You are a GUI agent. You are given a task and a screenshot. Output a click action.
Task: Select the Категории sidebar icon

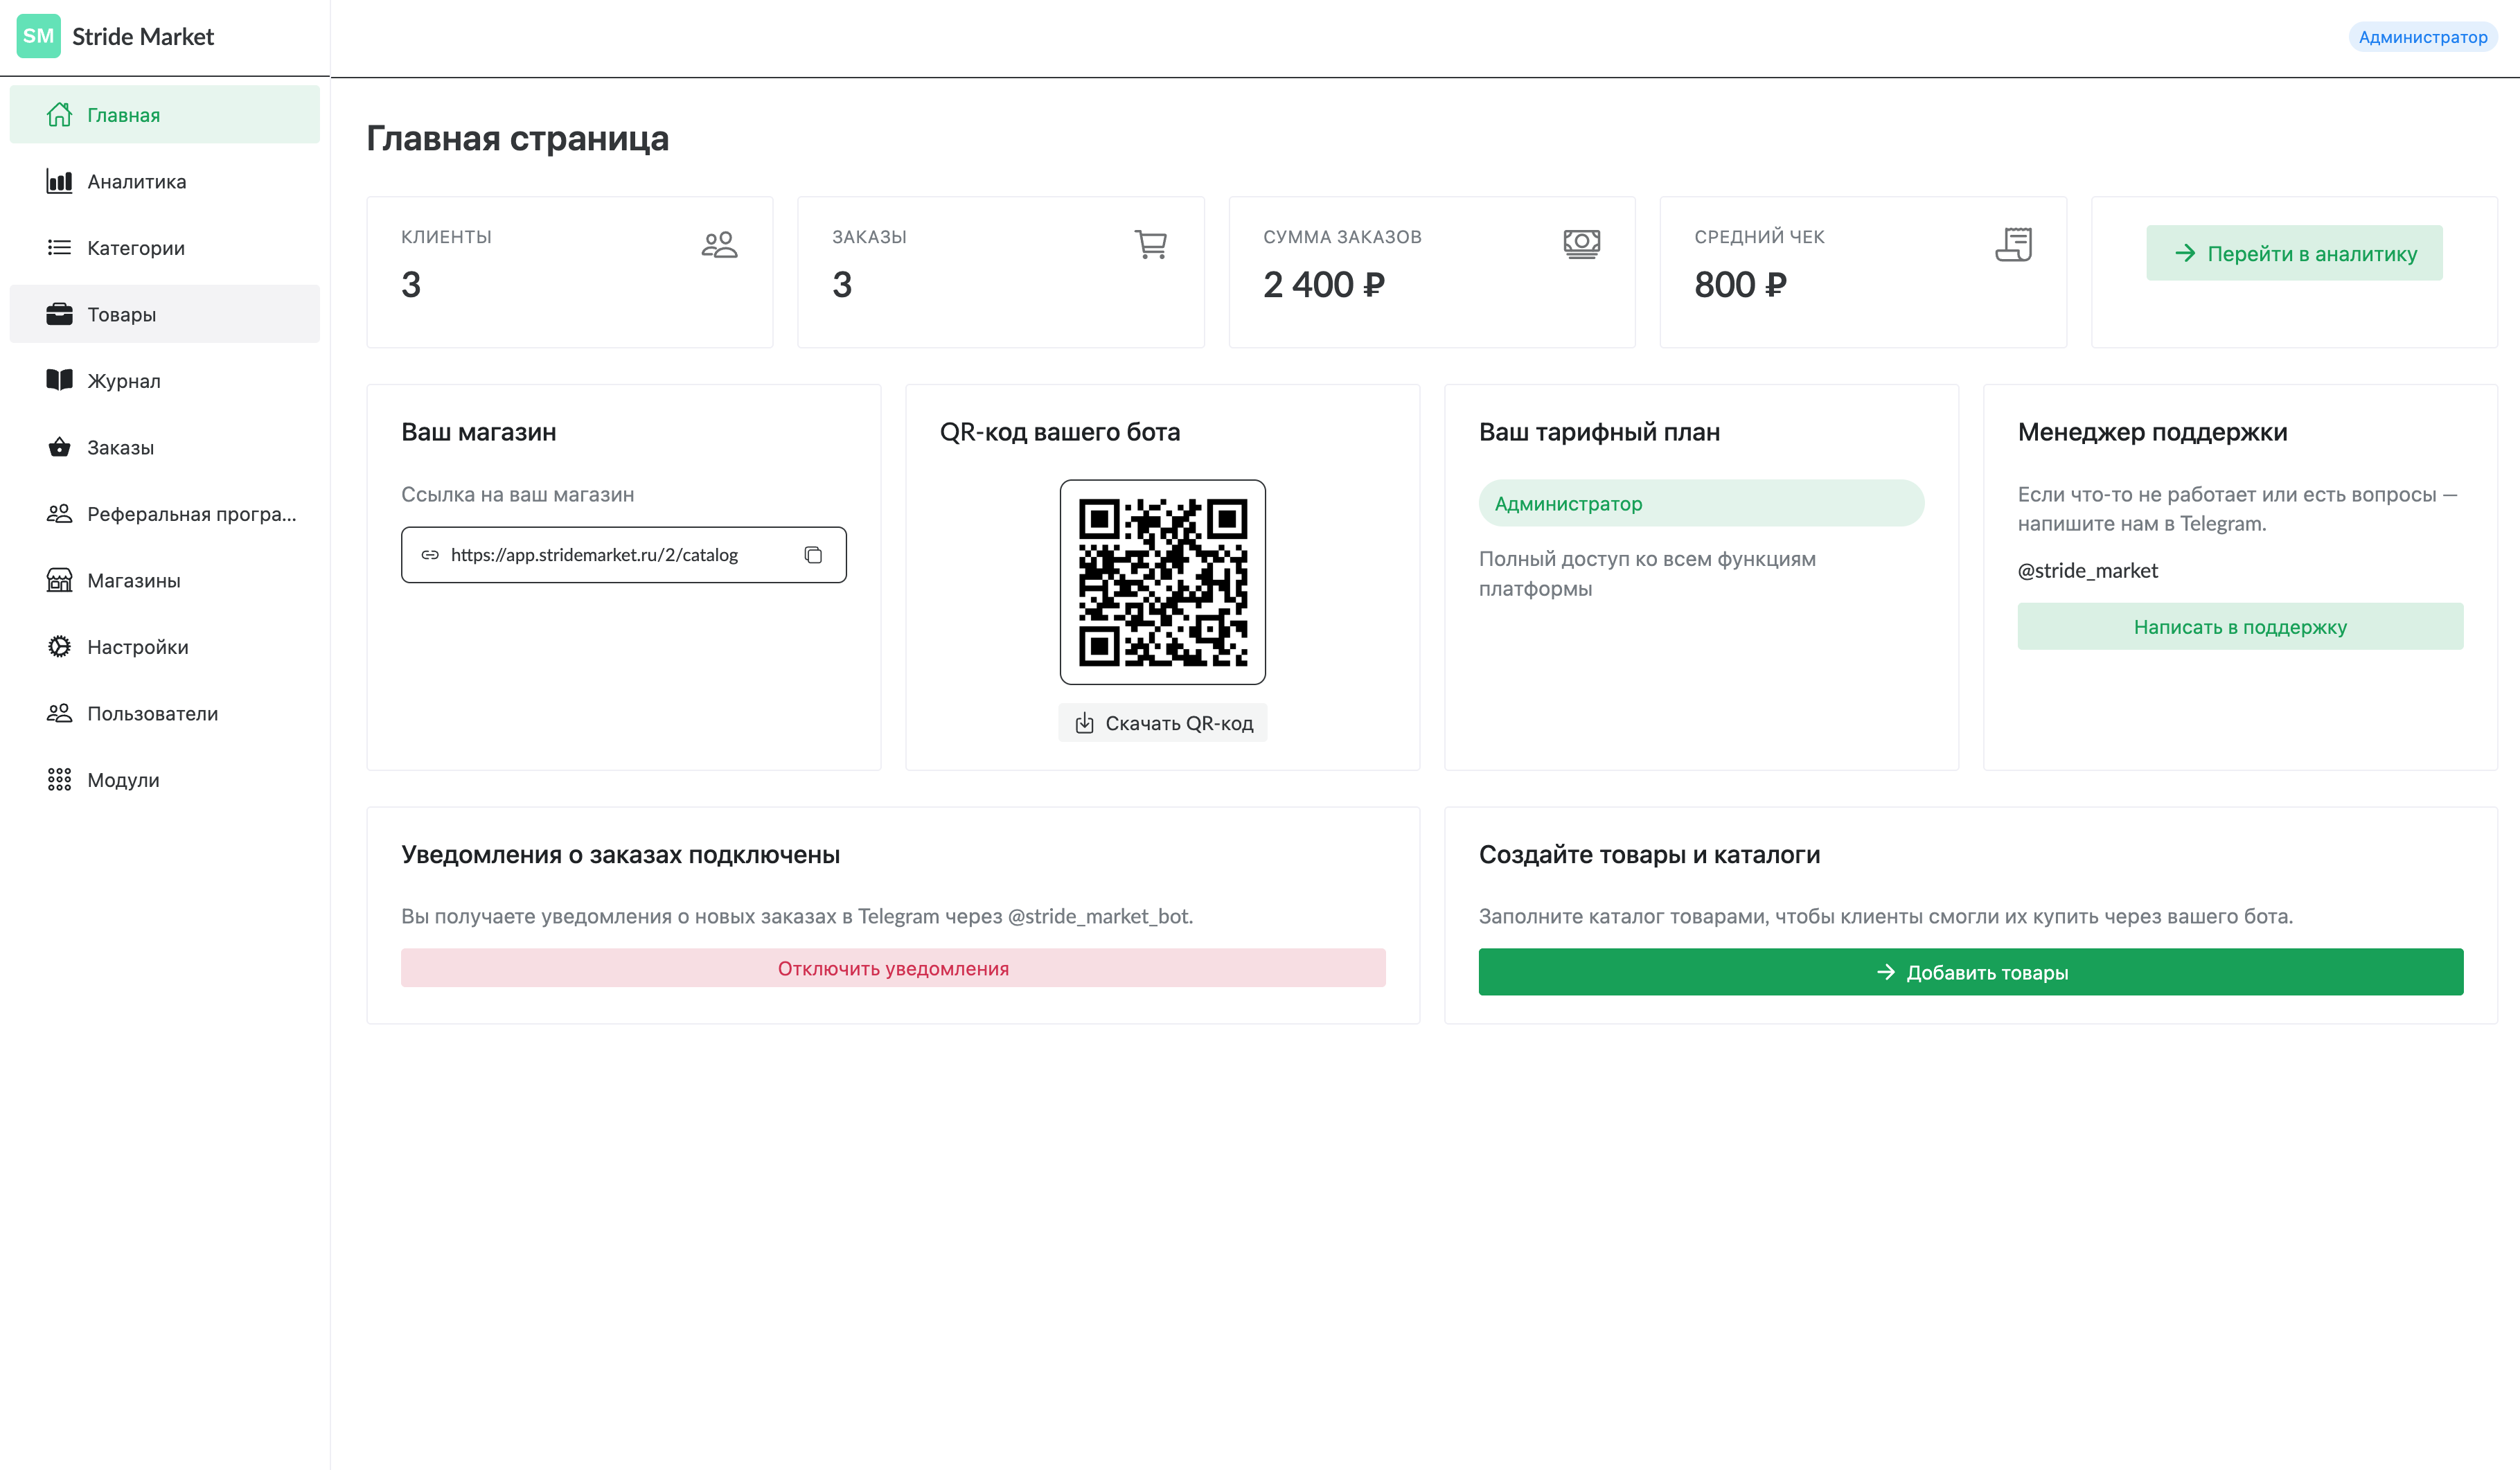click(x=59, y=247)
